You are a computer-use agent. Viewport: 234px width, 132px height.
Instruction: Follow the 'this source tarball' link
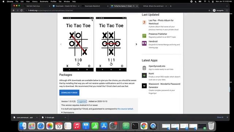(x=125, y=109)
